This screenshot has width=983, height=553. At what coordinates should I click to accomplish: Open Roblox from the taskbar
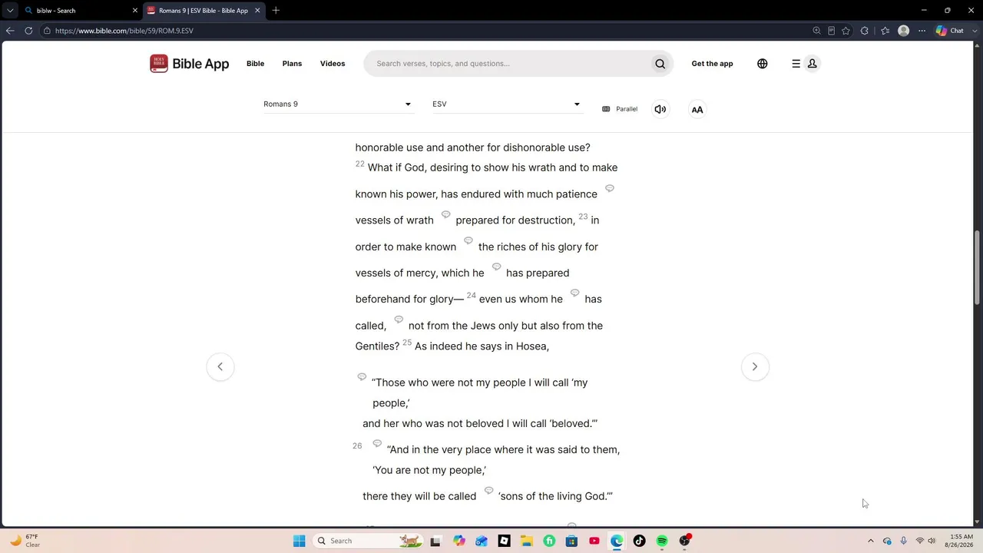click(504, 541)
